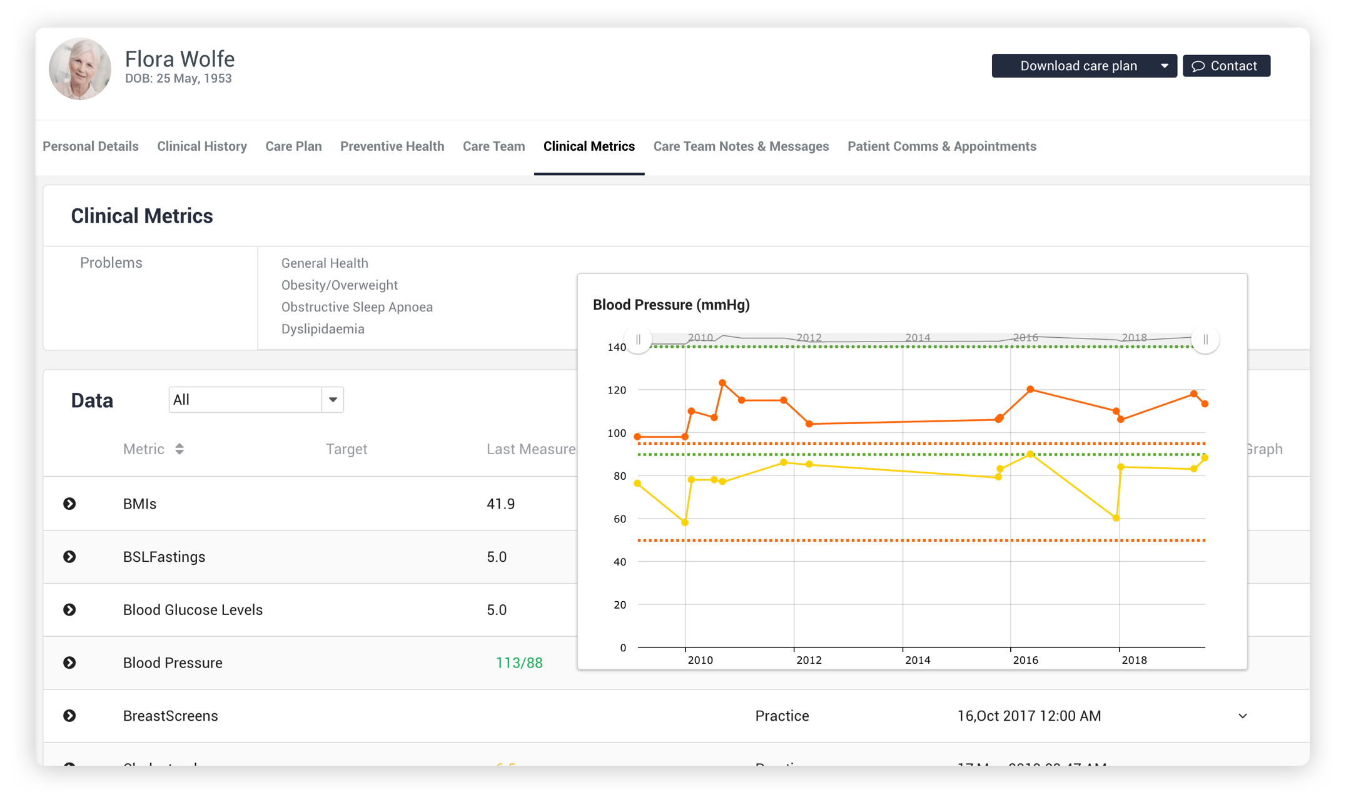Open the Download care plan dropdown arrow
The image size is (1346, 807).
[x=1164, y=66]
